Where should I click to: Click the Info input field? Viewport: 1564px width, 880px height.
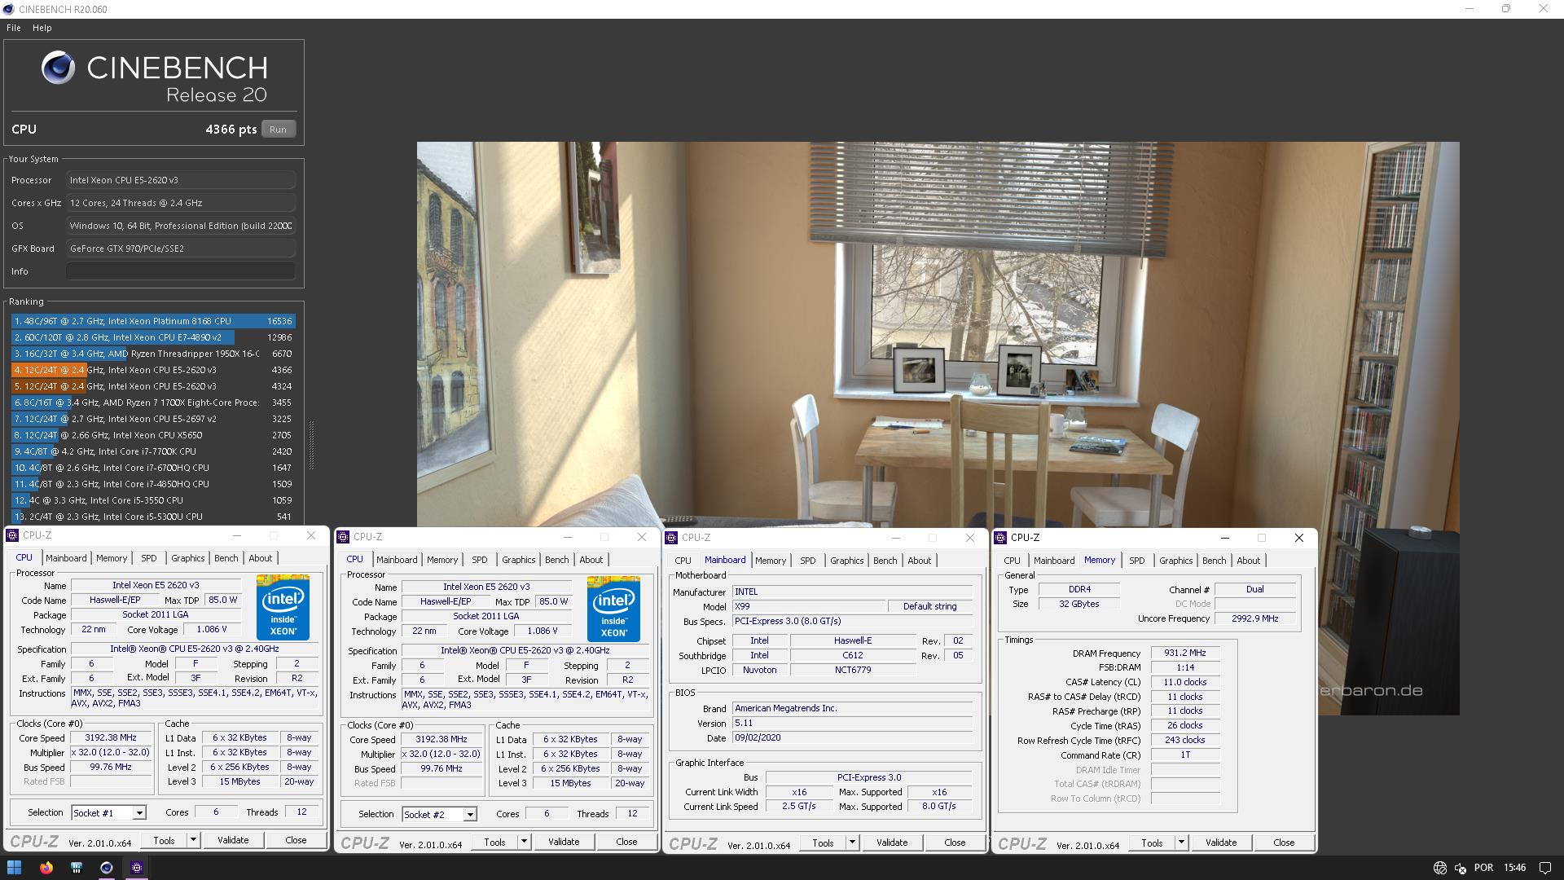tap(181, 271)
